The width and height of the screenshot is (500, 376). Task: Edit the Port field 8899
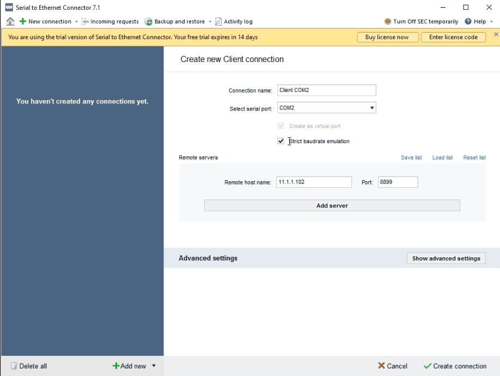point(398,182)
